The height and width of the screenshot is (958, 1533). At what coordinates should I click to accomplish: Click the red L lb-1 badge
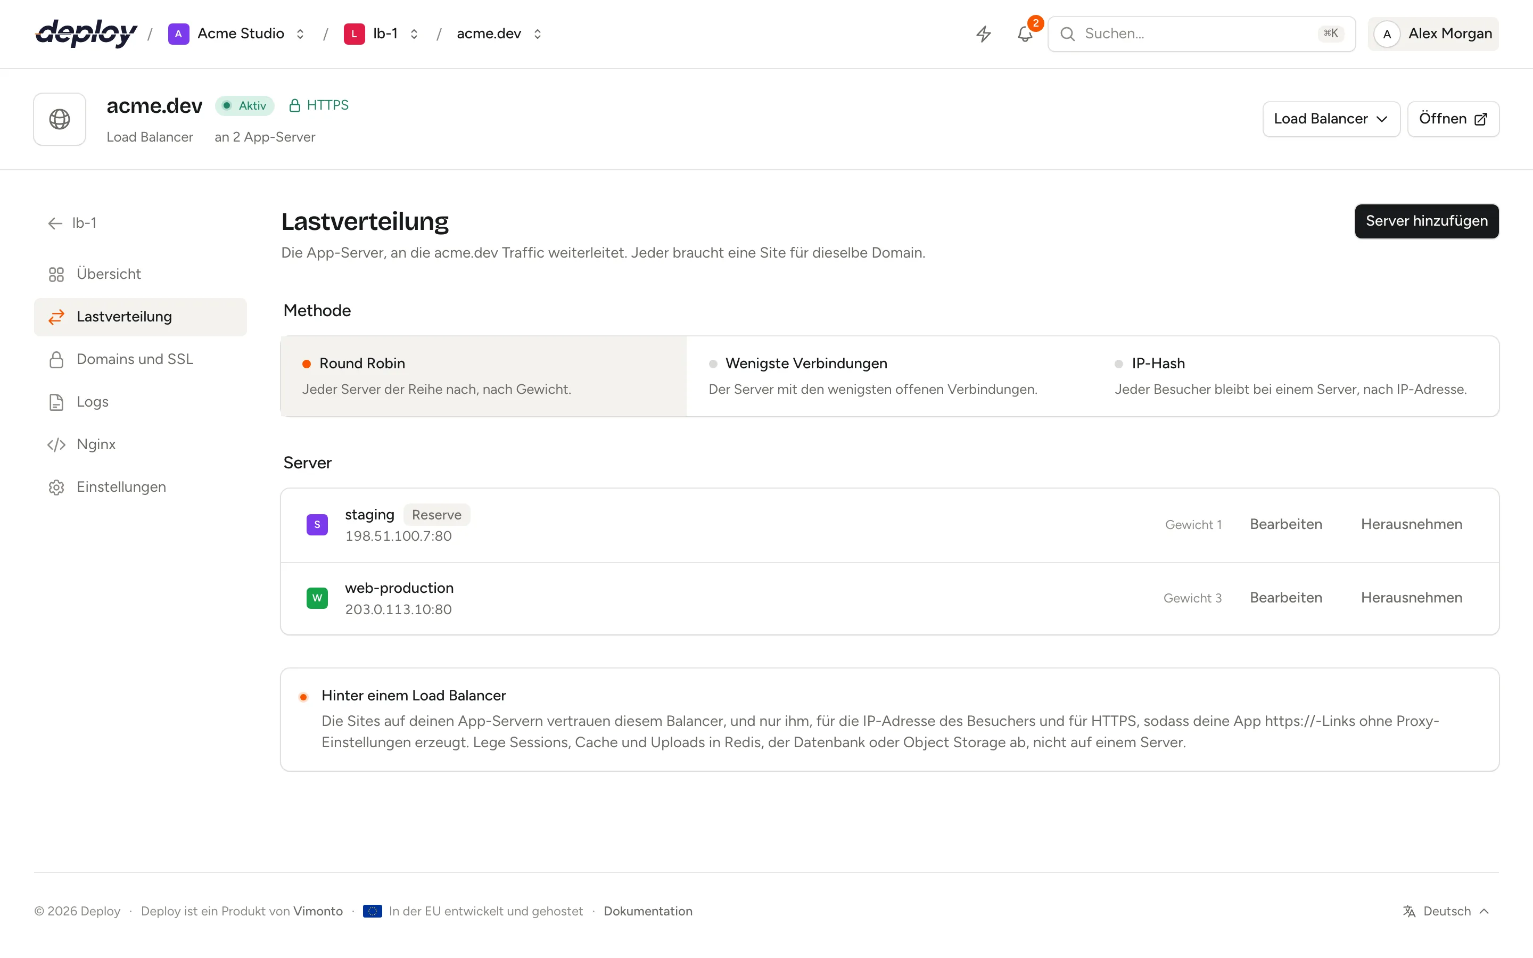pyautogui.click(x=354, y=34)
